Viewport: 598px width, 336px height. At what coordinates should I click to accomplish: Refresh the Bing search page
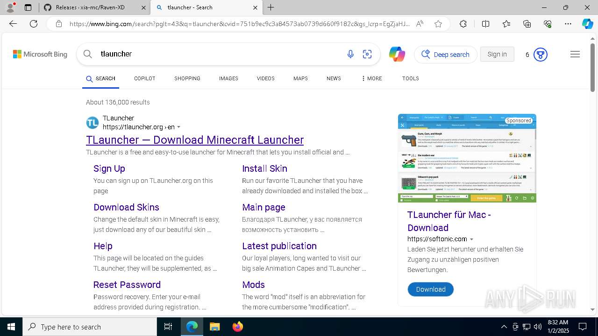[34, 24]
